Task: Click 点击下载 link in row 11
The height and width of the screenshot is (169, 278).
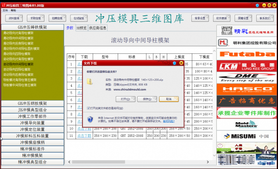Action: click(x=84, y=136)
